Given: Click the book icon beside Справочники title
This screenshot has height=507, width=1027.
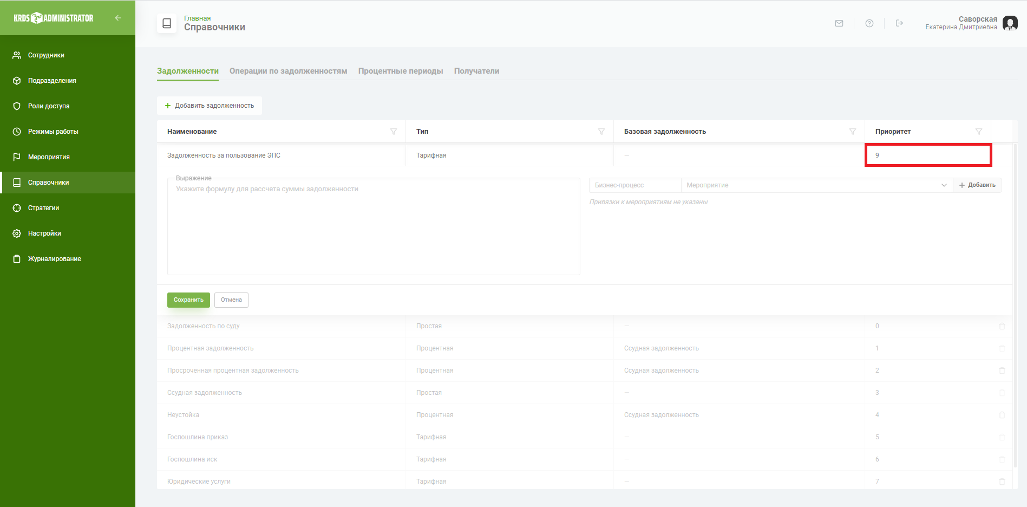Looking at the screenshot, I should coord(167,23).
